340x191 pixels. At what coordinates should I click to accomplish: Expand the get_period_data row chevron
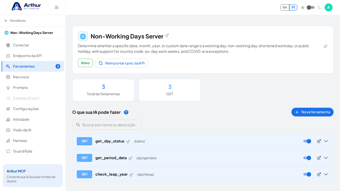click(x=326, y=158)
